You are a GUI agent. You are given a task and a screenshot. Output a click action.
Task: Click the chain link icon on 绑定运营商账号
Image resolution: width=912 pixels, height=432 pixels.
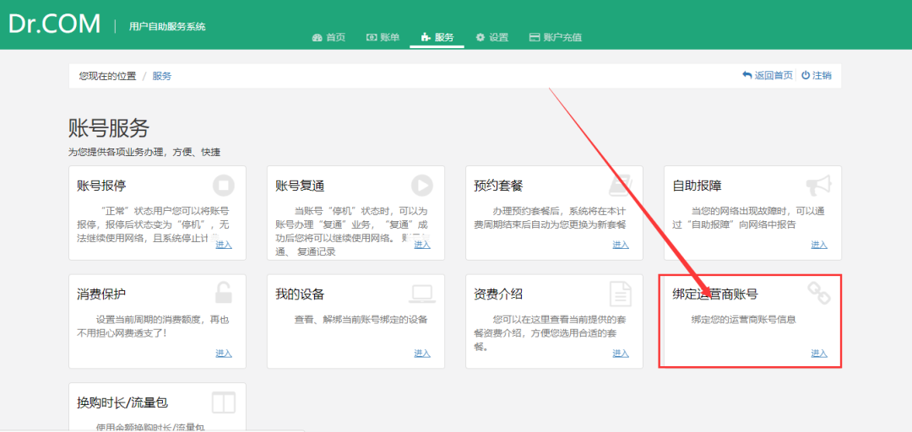[x=818, y=293]
